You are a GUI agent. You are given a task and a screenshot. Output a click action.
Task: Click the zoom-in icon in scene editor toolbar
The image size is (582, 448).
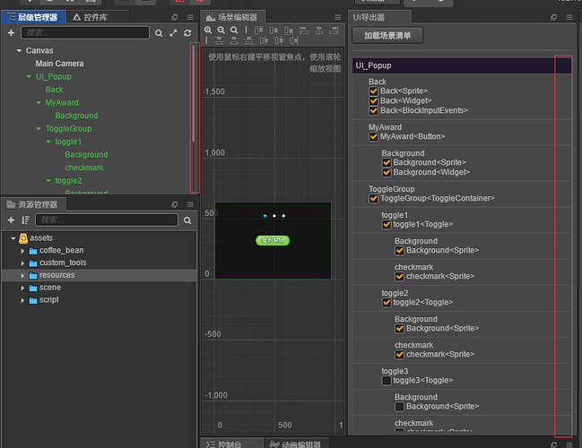pos(208,30)
